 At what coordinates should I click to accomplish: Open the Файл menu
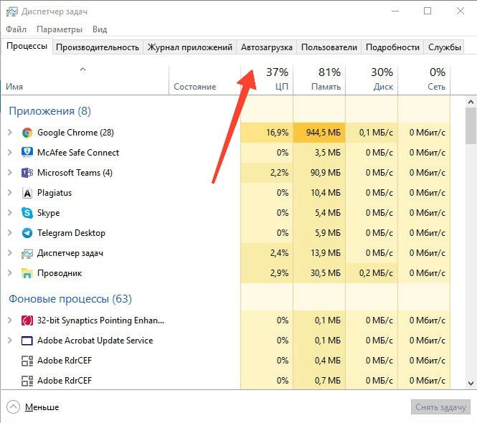pos(16,29)
